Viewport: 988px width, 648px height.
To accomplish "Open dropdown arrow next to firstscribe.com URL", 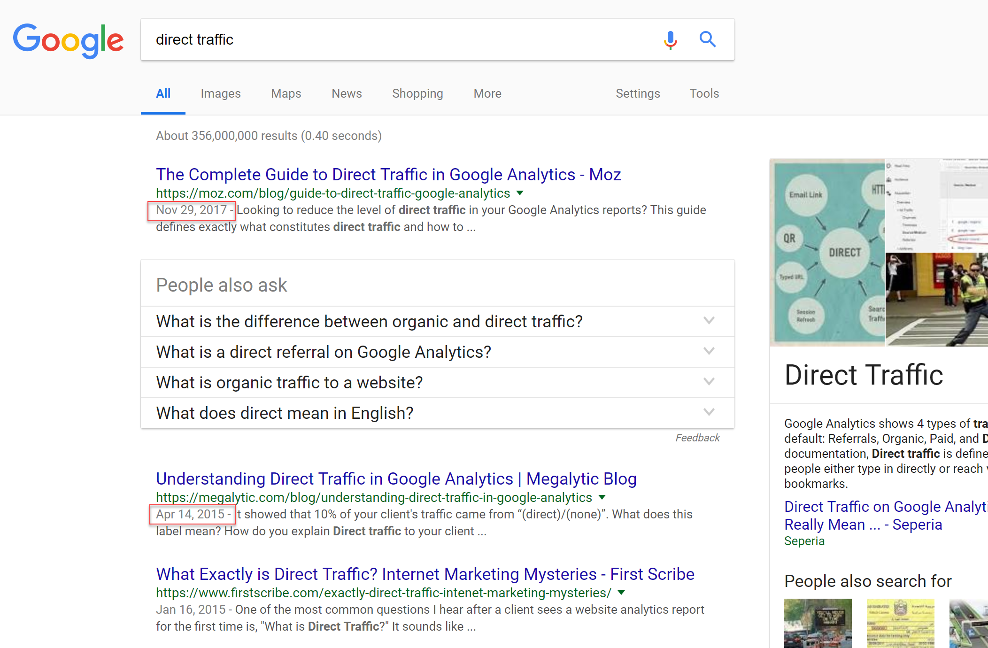I will [x=621, y=593].
